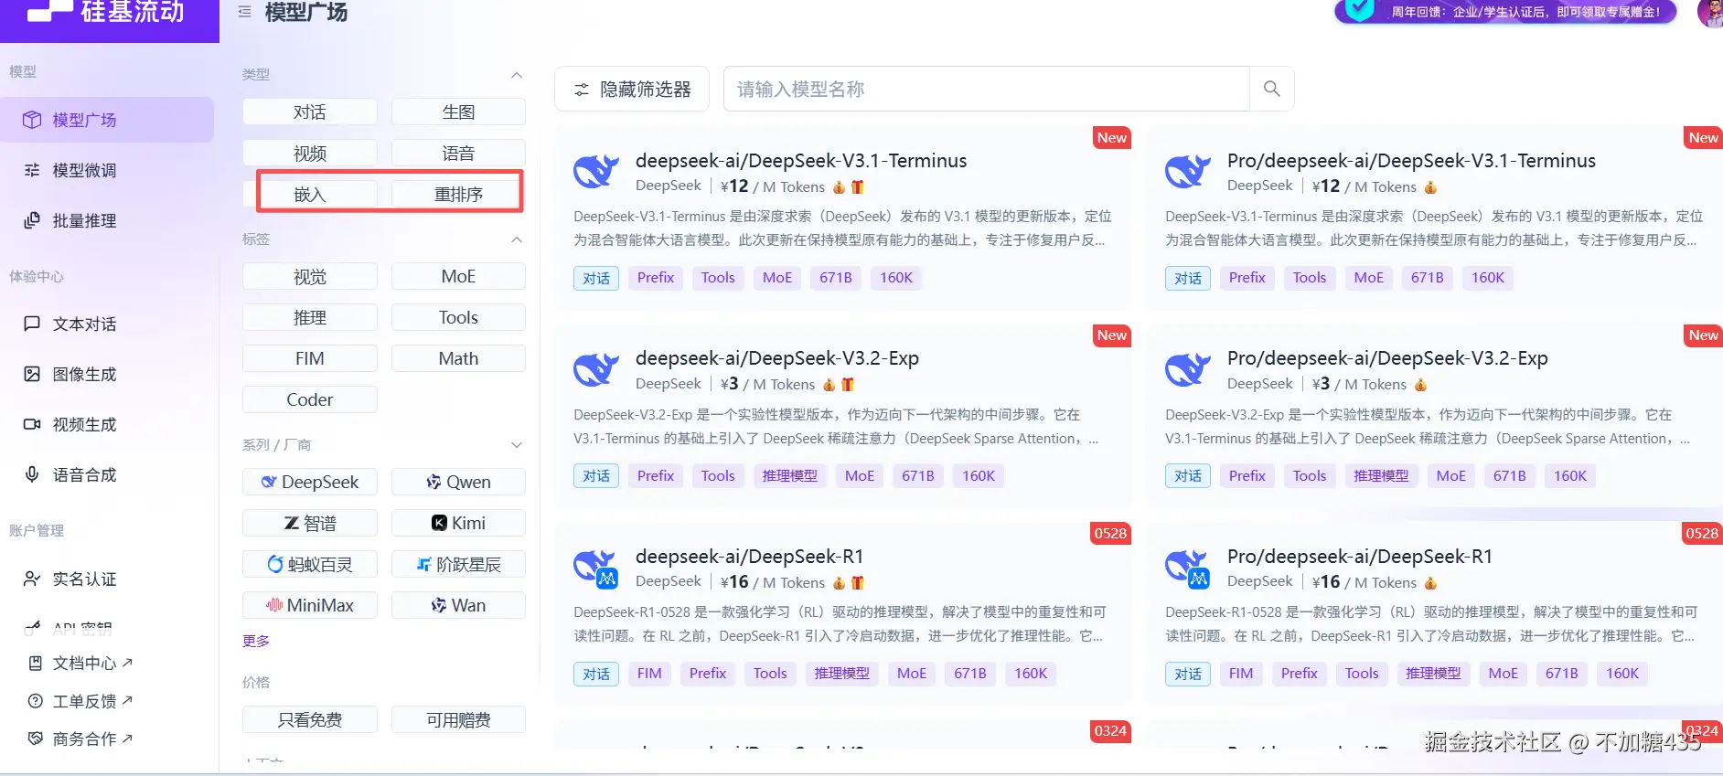Collapse the 标签 filter section

[x=517, y=239]
